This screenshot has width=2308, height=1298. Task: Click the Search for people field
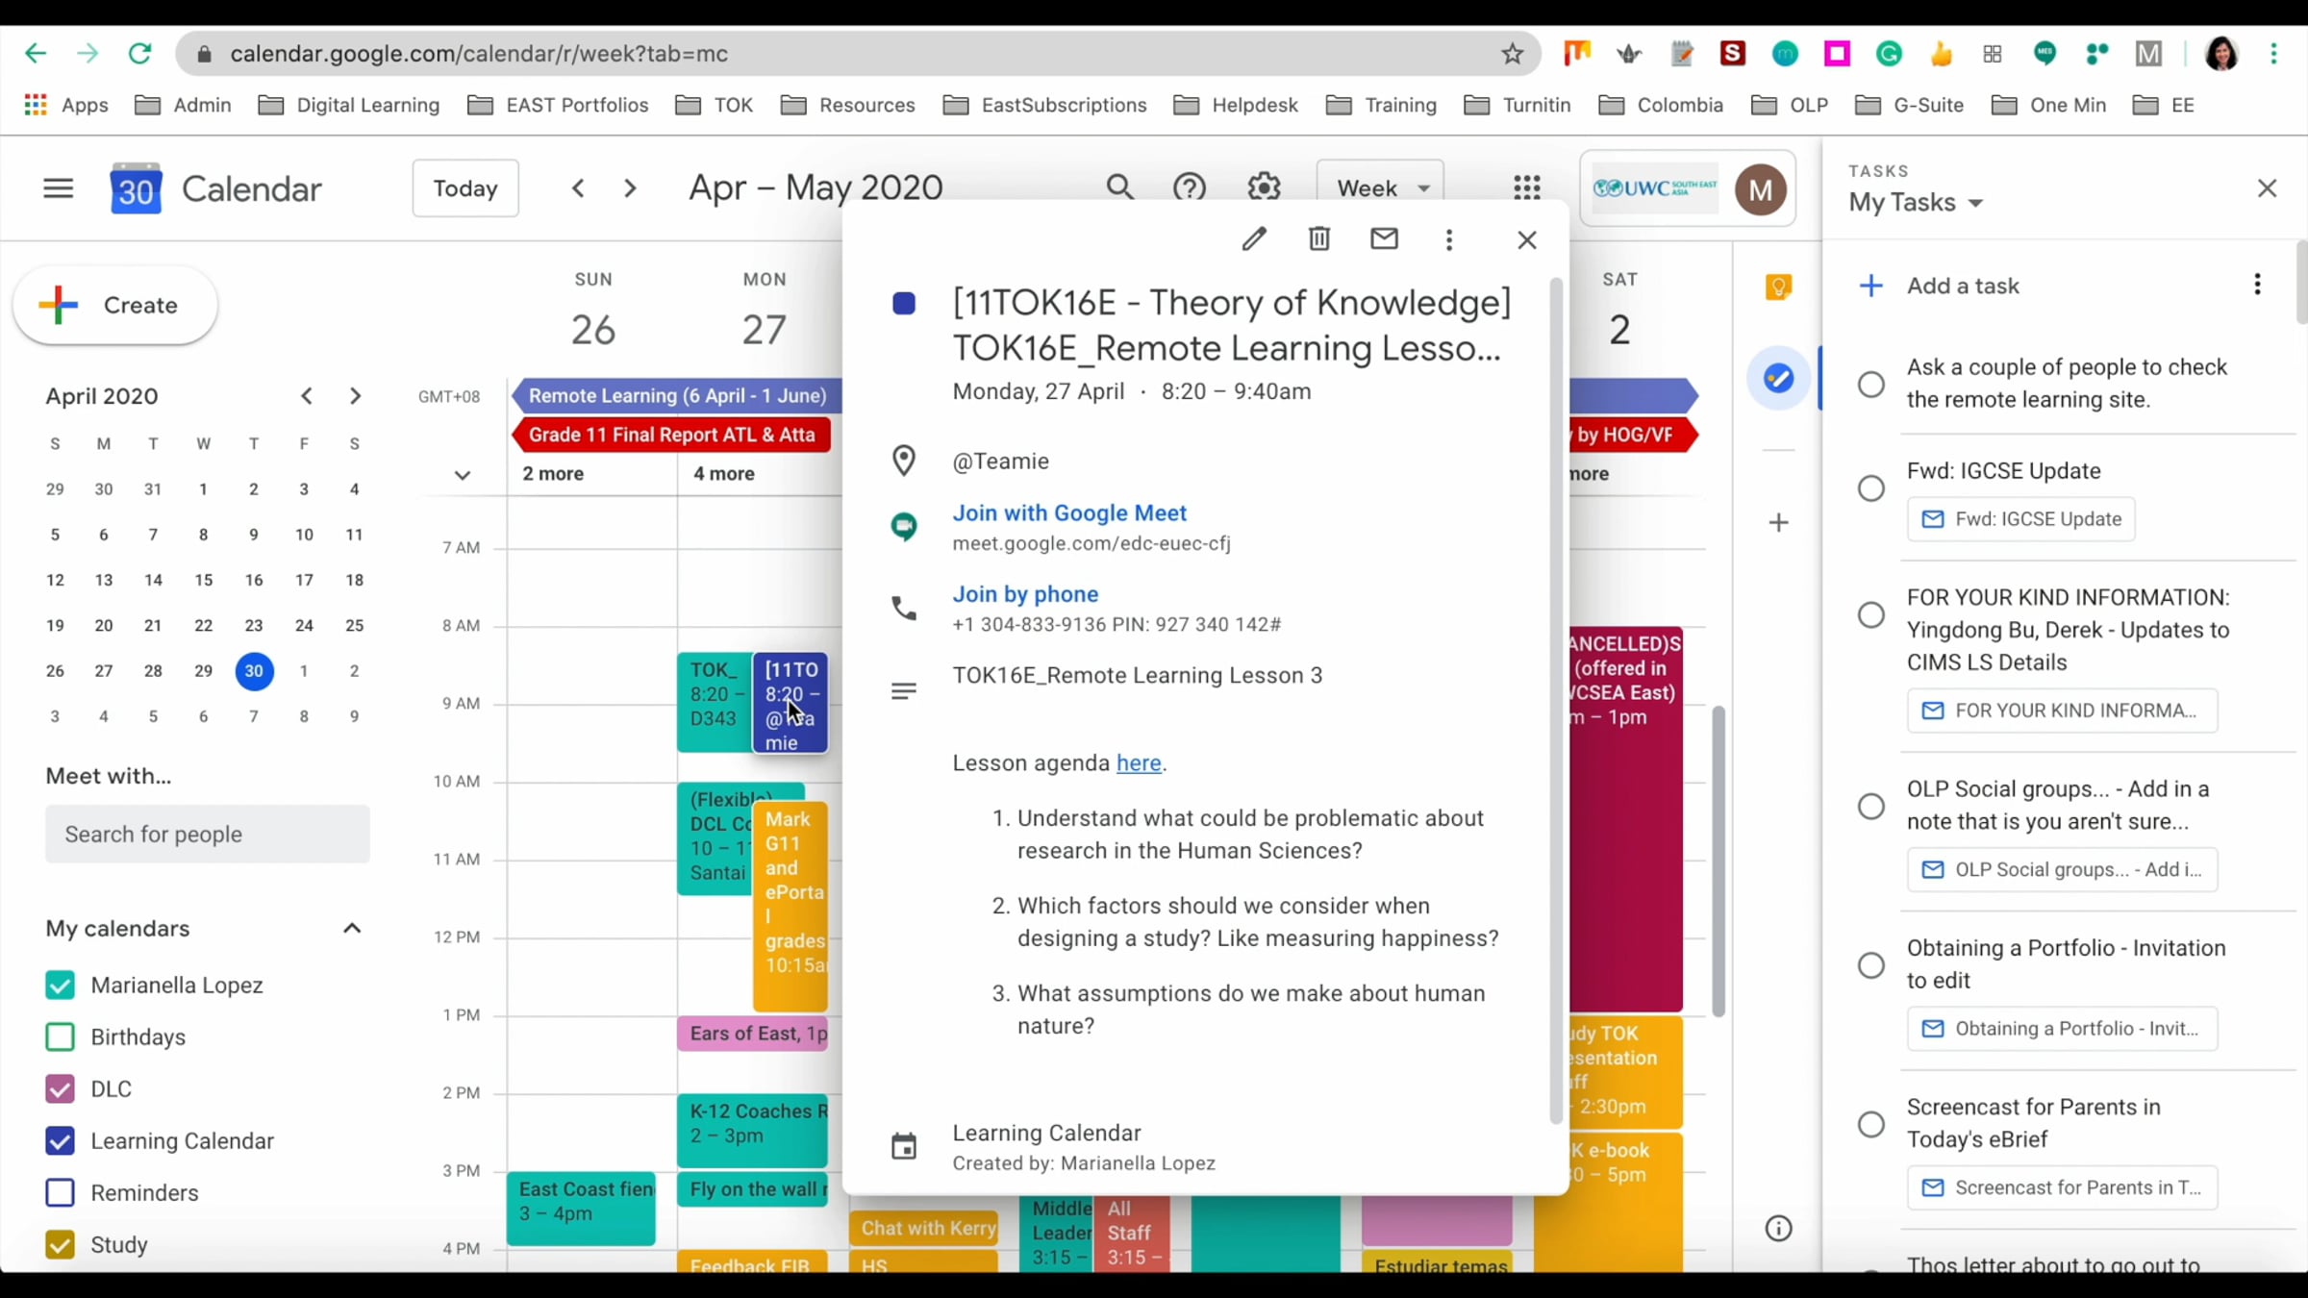pos(208,835)
